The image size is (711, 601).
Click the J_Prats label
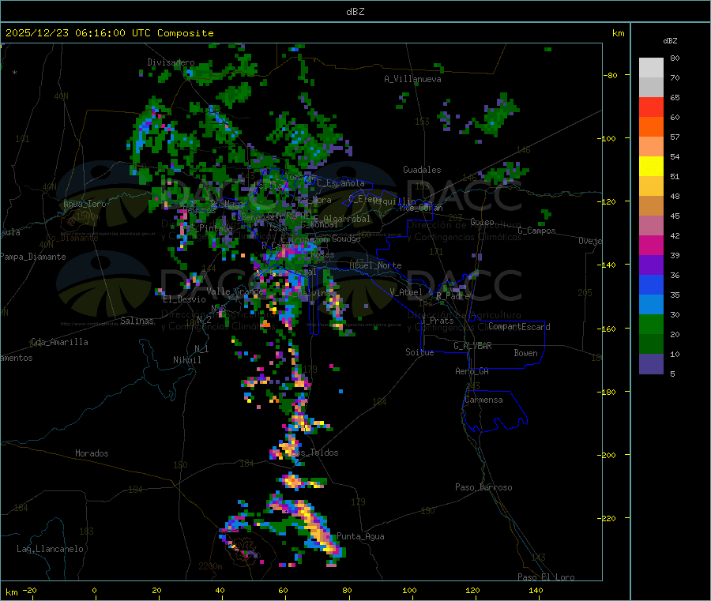tap(437, 321)
